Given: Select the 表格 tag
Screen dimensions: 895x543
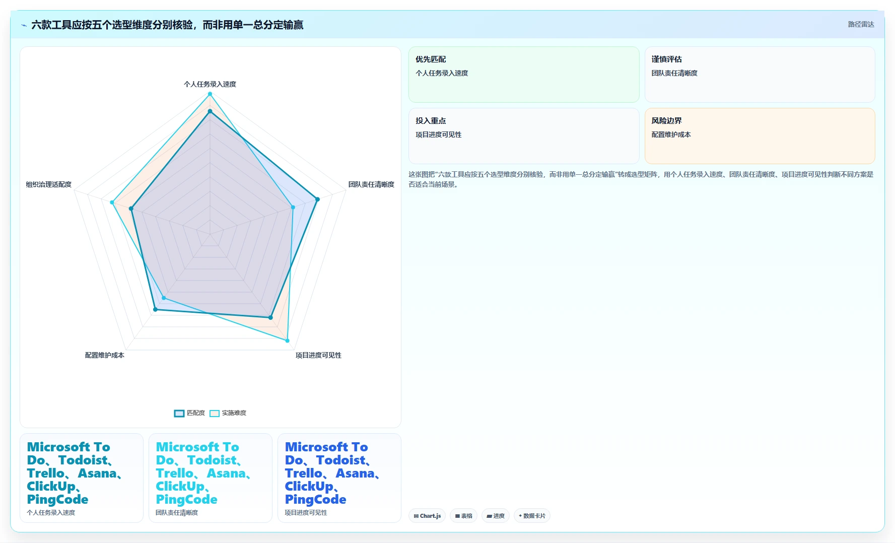Looking at the screenshot, I should point(464,516).
